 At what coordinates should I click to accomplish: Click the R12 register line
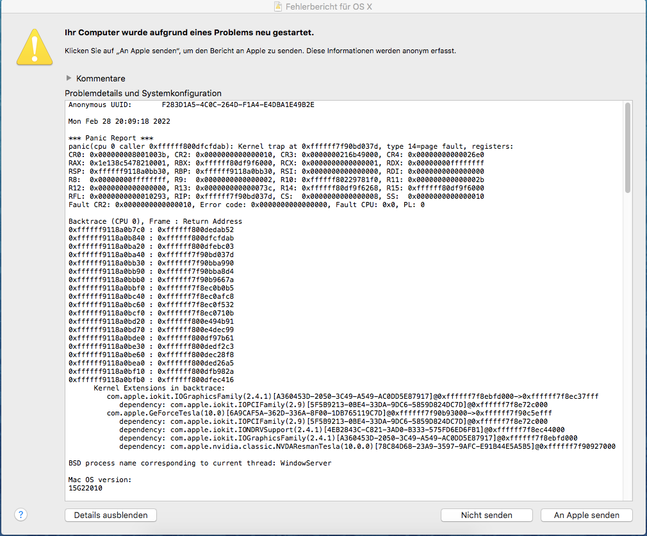[276, 188]
